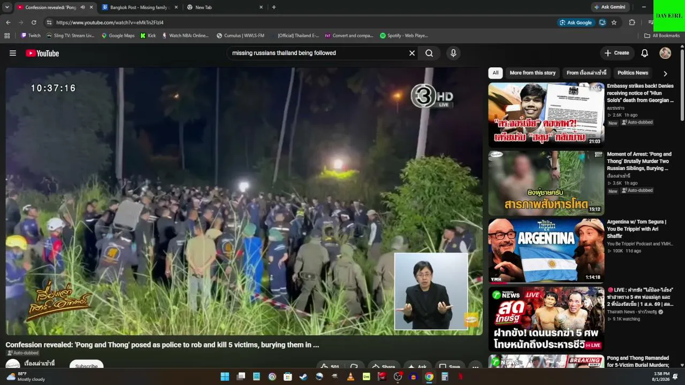Select From เรื่องเล่าเช้านี้ chip
Viewport: 685px width, 385px height.
587,73
